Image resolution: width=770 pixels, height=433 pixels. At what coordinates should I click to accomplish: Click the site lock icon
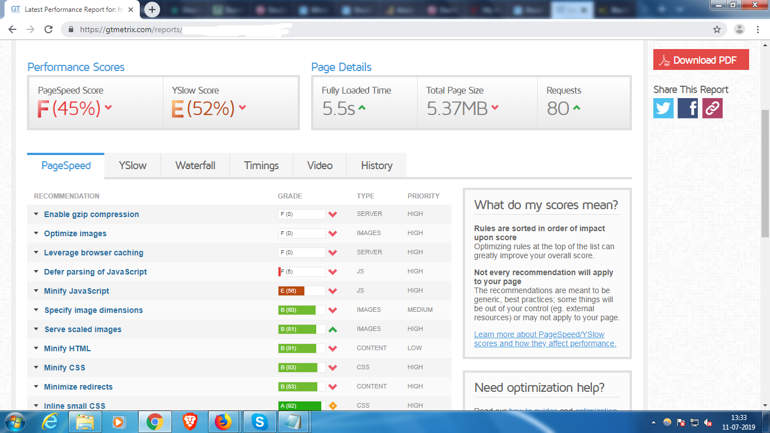click(71, 30)
